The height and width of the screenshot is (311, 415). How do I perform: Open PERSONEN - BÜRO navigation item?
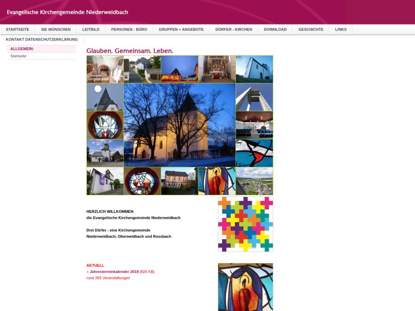click(129, 29)
